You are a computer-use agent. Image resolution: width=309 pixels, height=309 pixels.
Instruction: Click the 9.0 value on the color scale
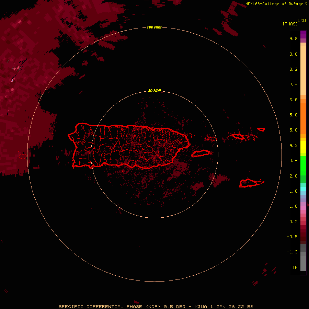coord(294,54)
